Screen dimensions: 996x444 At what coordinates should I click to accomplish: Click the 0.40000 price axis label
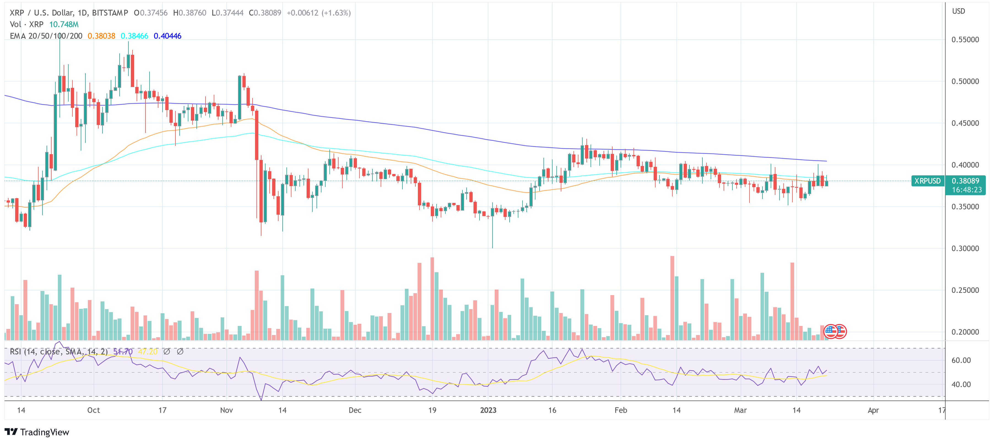coord(965,165)
